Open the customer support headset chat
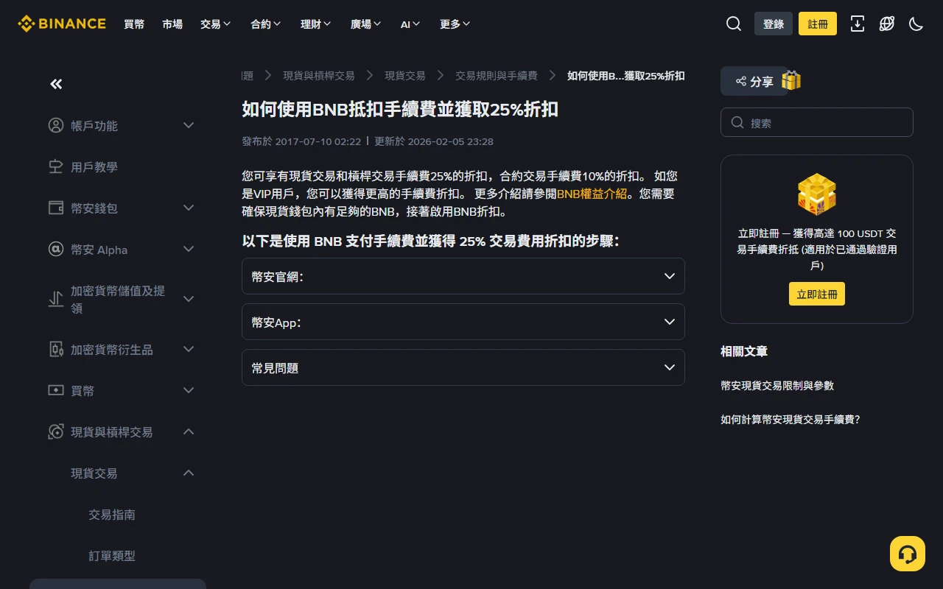This screenshot has height=589, width=943. 908,554
